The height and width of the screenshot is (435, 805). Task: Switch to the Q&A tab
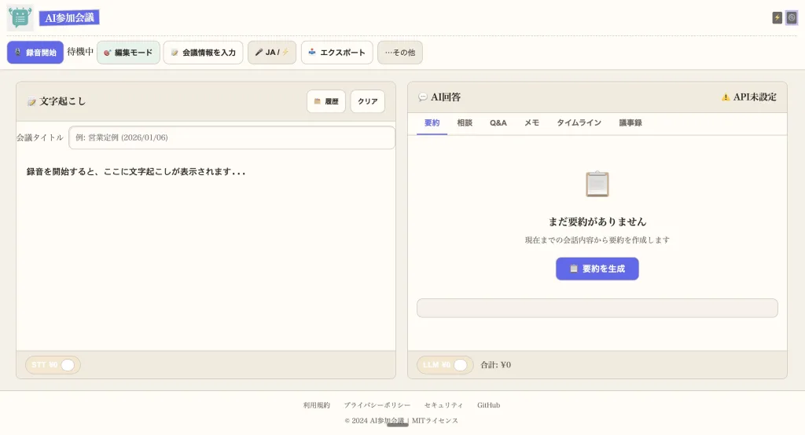pyautogui.click(x=498, y=123)
